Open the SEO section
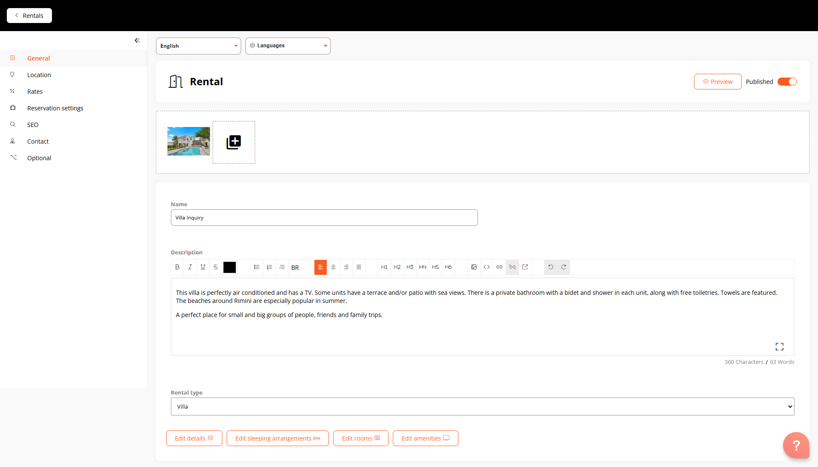The height and width of the screenshot is (467, 818). tap(73, 125)
